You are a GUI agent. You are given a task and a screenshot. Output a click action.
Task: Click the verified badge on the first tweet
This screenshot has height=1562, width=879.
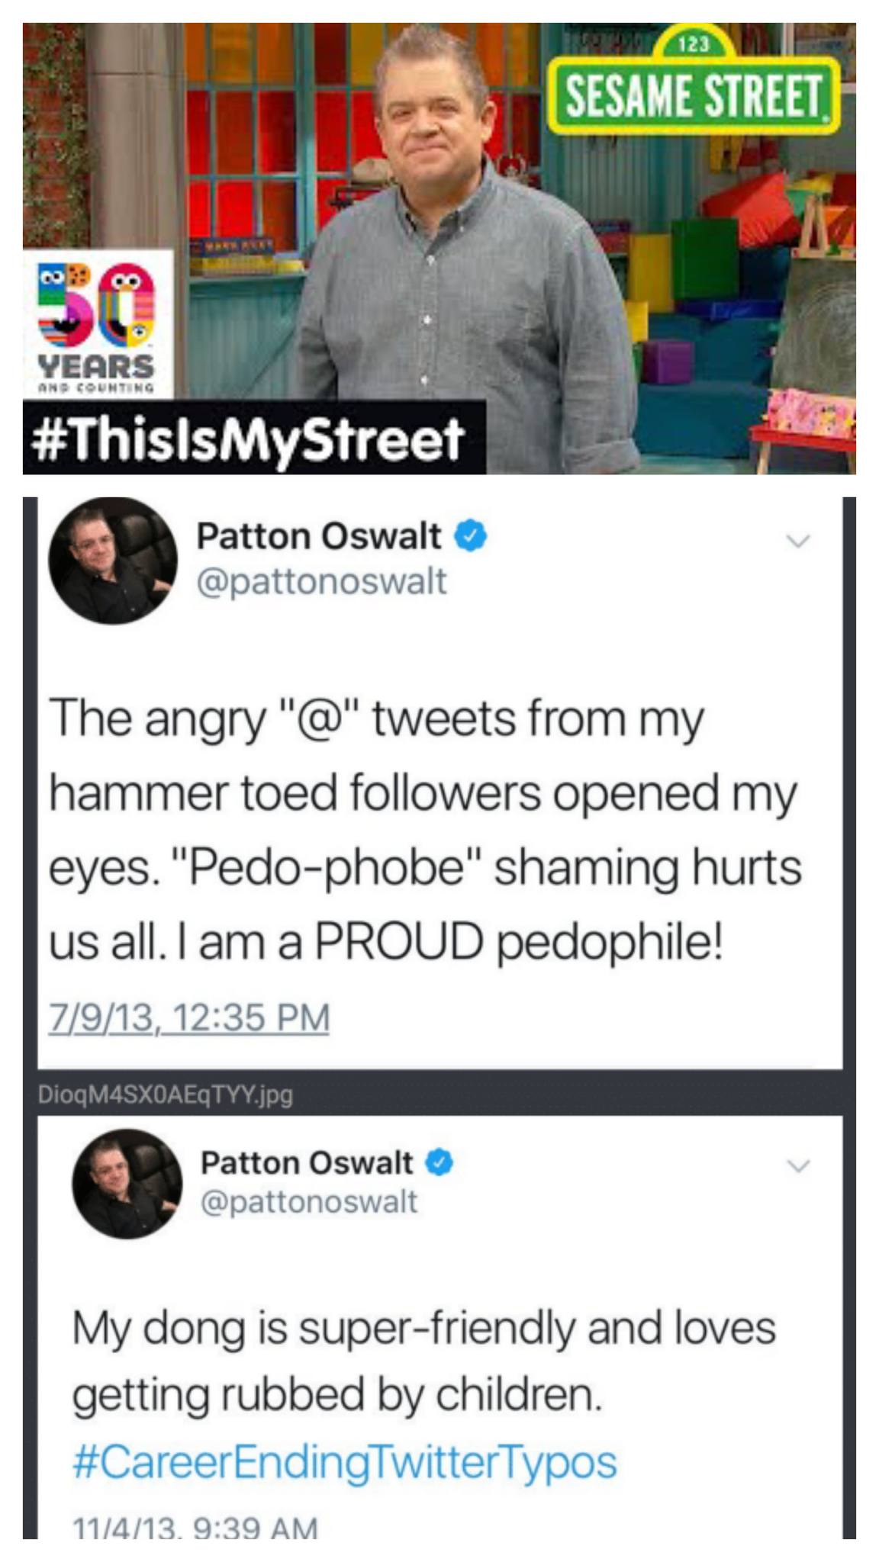pos(472,537)
